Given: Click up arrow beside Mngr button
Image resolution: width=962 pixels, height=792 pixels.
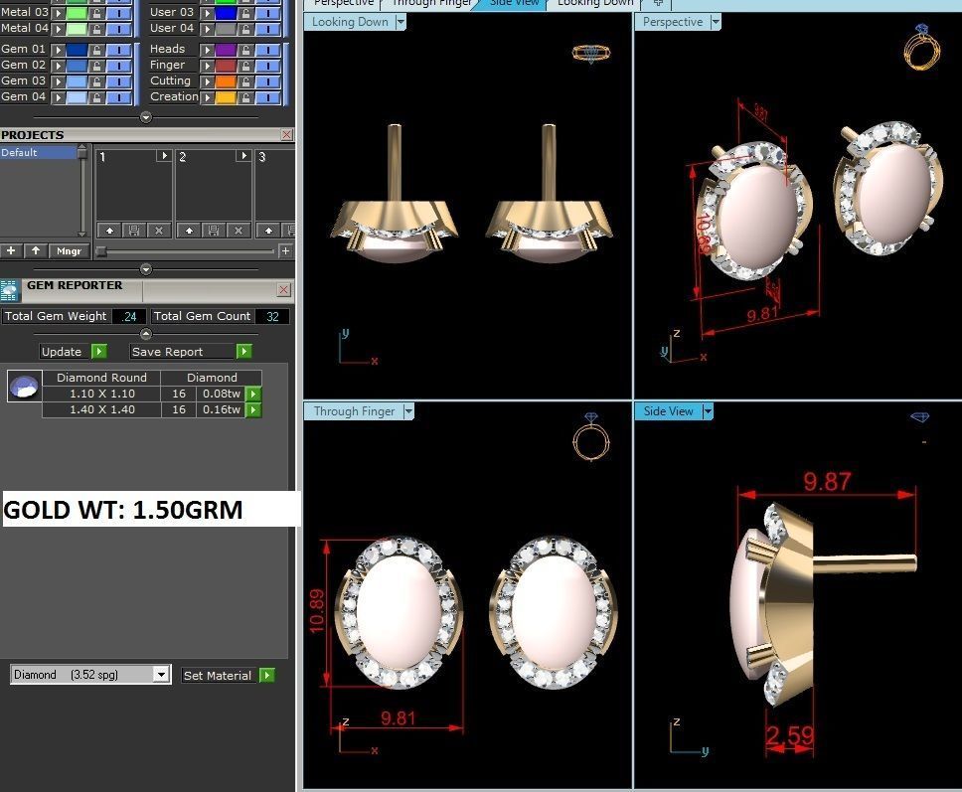Looking at the screenshot, I should point(36,250).
